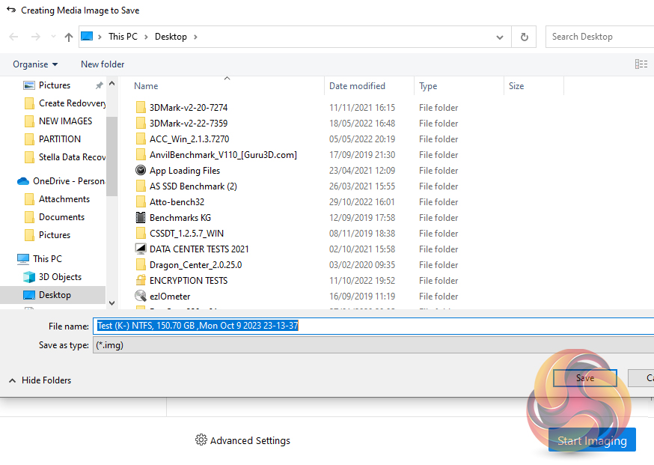654x465 pixels.
Task: Sort files by Size column
Action: click(x=516, y=86)
